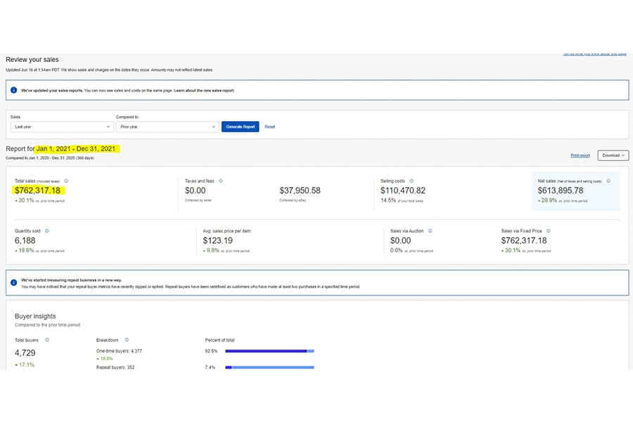
Task: Click info icon beside Selling costs
Action: [411, 181]
